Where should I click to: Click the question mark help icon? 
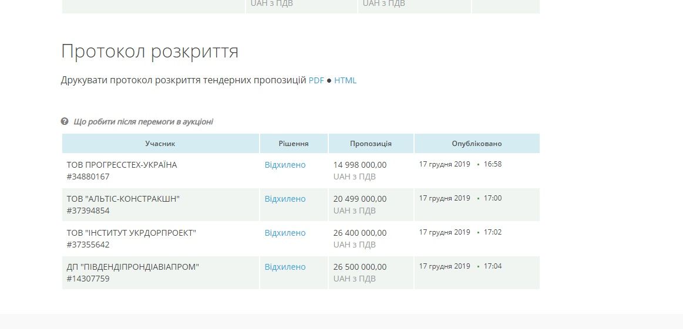coord(65,121)
